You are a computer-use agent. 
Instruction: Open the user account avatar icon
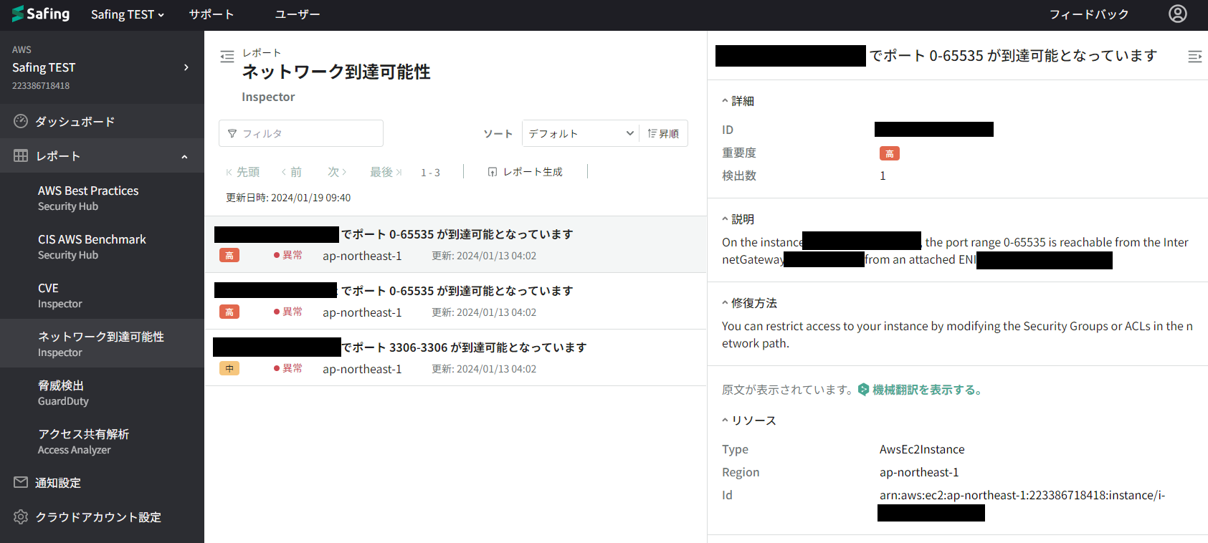point(1178,14)
